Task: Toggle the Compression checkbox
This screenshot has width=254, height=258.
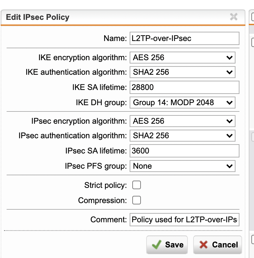Action: 137,200
